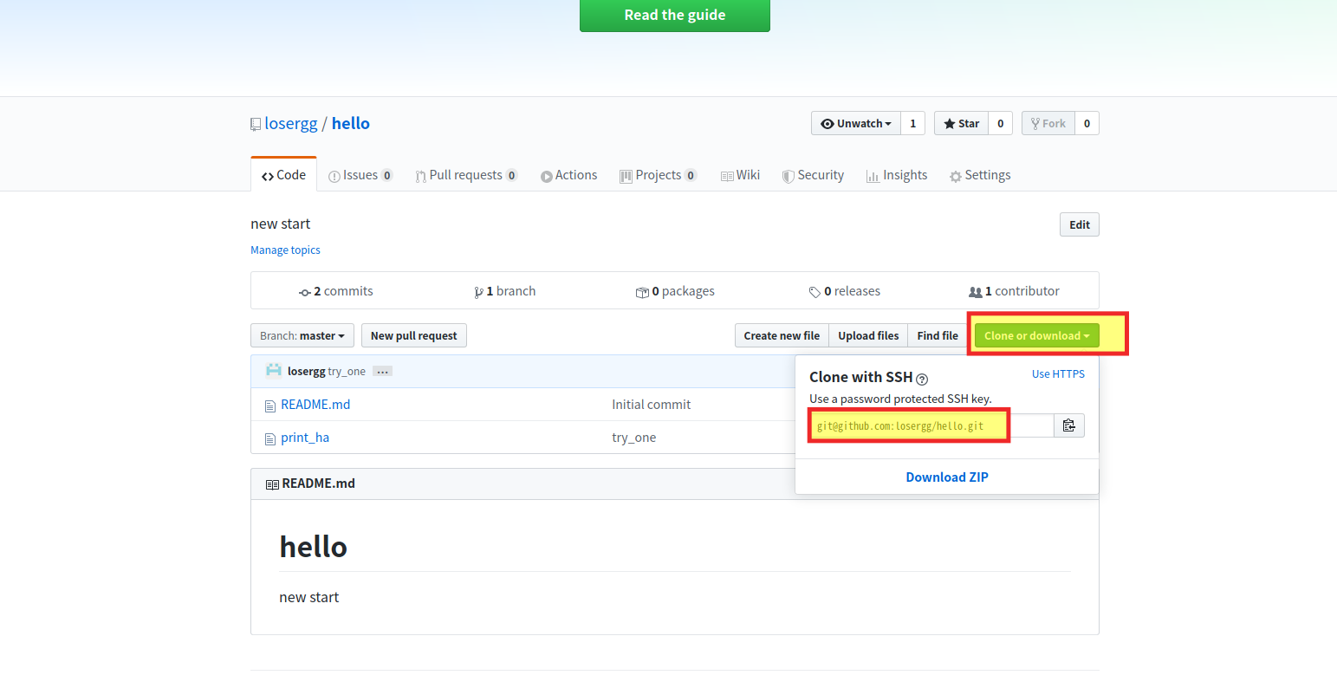Screen dimensions: 1337x675
Task: View the 1 contributor list
Action: (1014, 291)
